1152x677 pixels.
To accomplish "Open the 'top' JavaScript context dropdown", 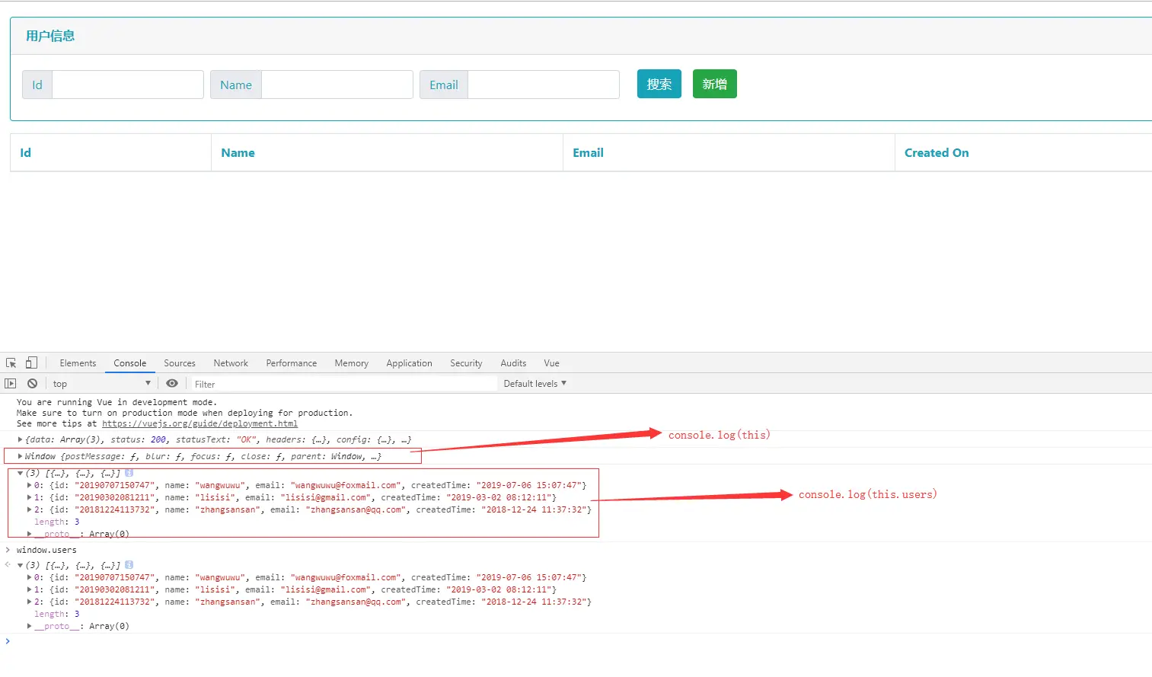I will [101, 384].
